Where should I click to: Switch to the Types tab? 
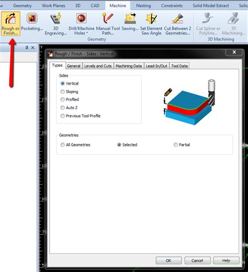57,65
